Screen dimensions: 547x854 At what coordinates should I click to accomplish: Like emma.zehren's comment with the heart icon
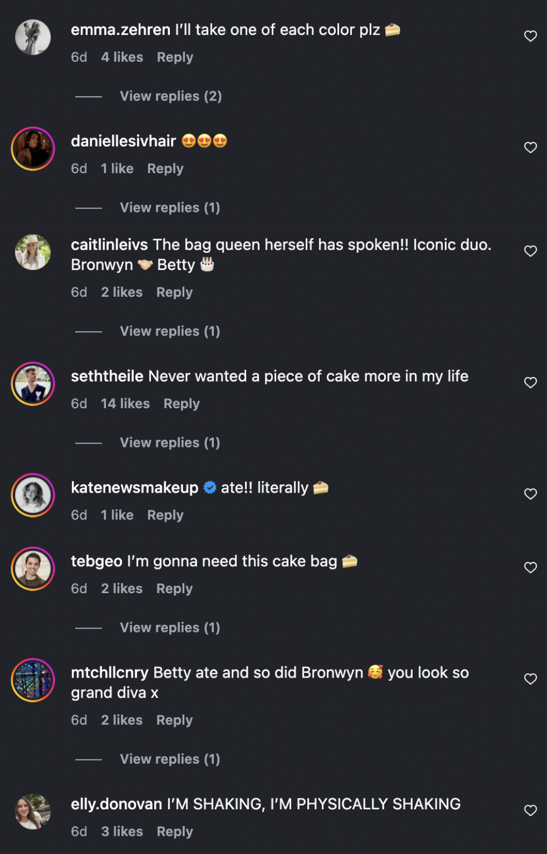[530, 36]
